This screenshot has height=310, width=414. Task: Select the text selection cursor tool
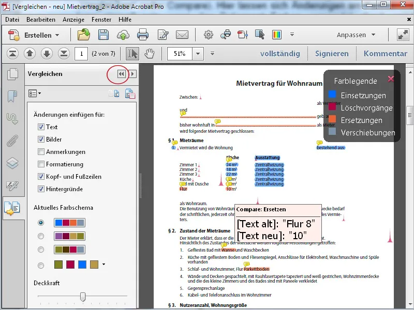coord(132,54)
